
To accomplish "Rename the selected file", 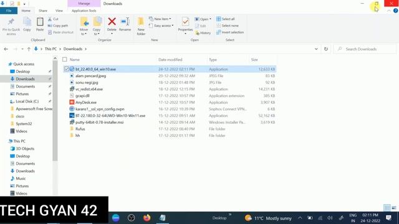I will pos(125,25).
